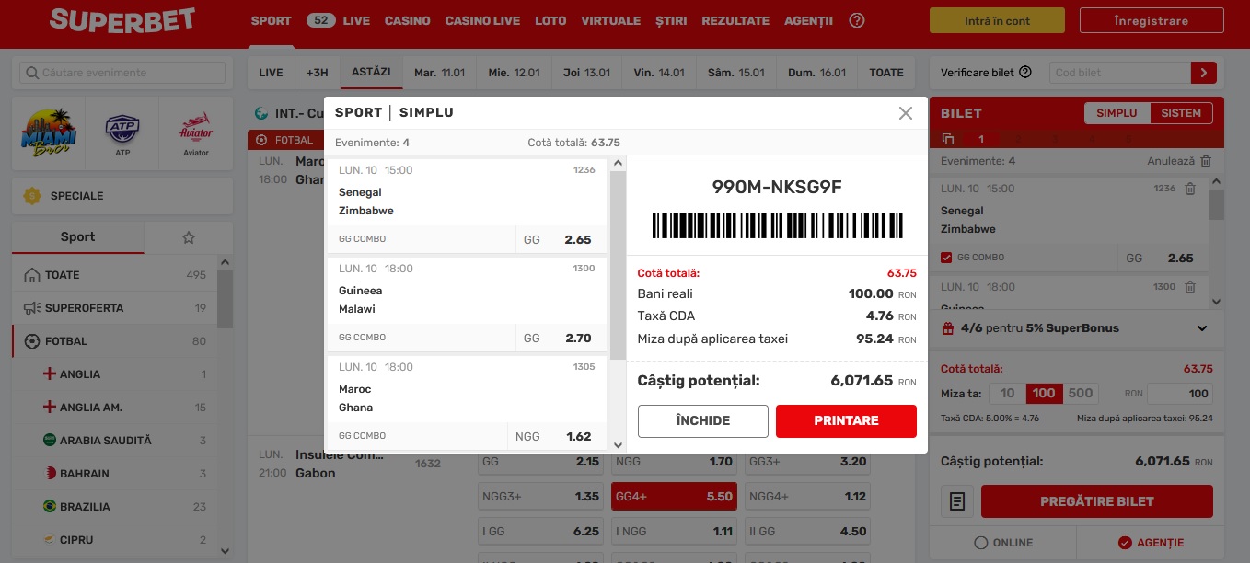The image size is (1250, 563).
Task: Click the SUPERBET logo
Action: (122, 20)
